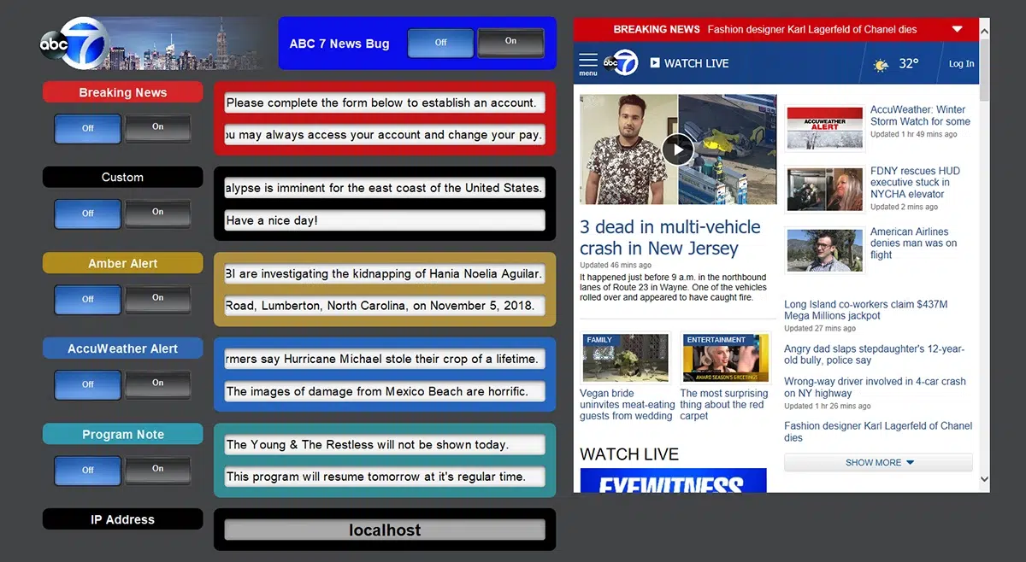The height and width of the screenshot is (562, 1026).
Task: Click the Watch Live play icon
Action: tap(655, 62)
